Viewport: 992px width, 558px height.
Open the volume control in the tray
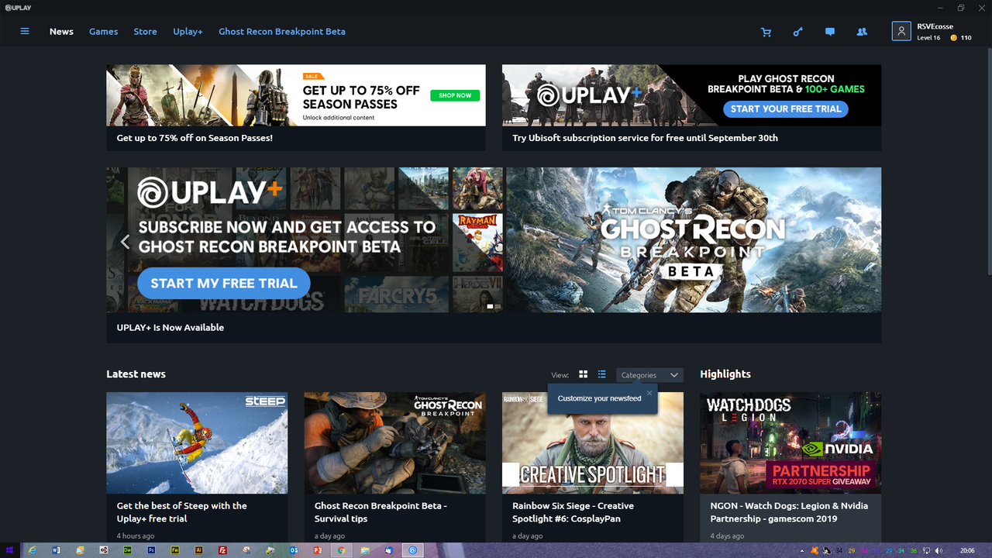point(939,550)
